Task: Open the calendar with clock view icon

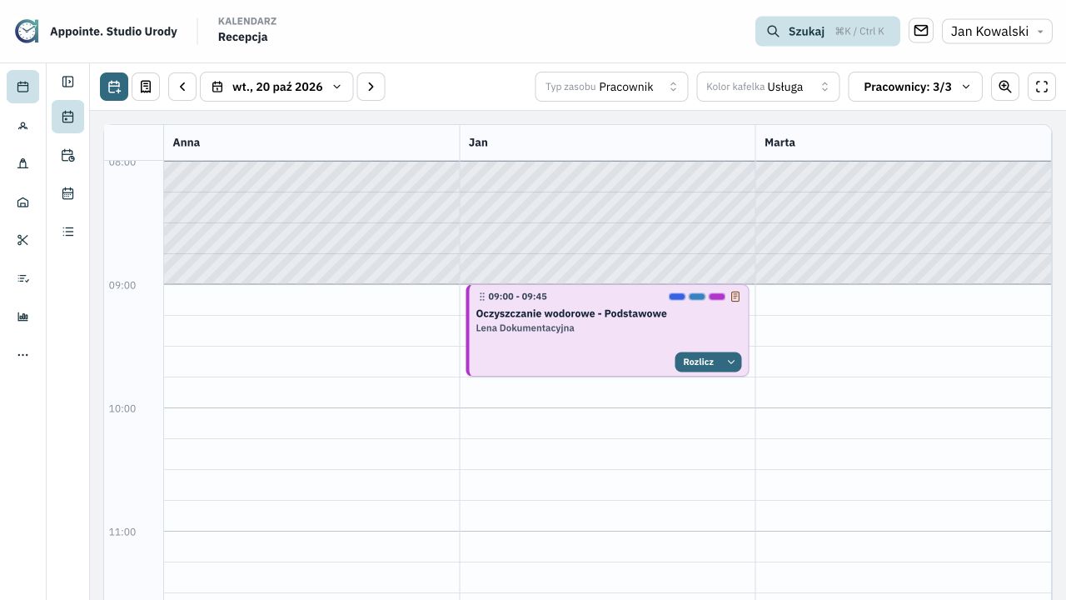Action: coord(68,155)
